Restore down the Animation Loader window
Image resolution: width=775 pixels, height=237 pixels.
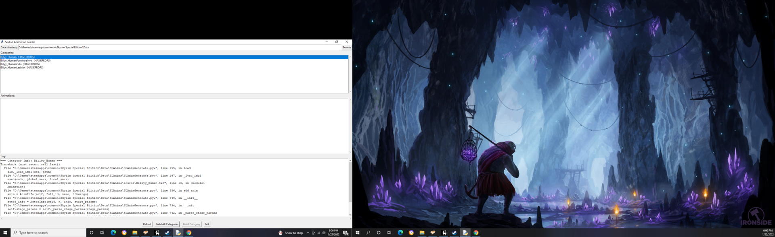(x=337, y=42)
